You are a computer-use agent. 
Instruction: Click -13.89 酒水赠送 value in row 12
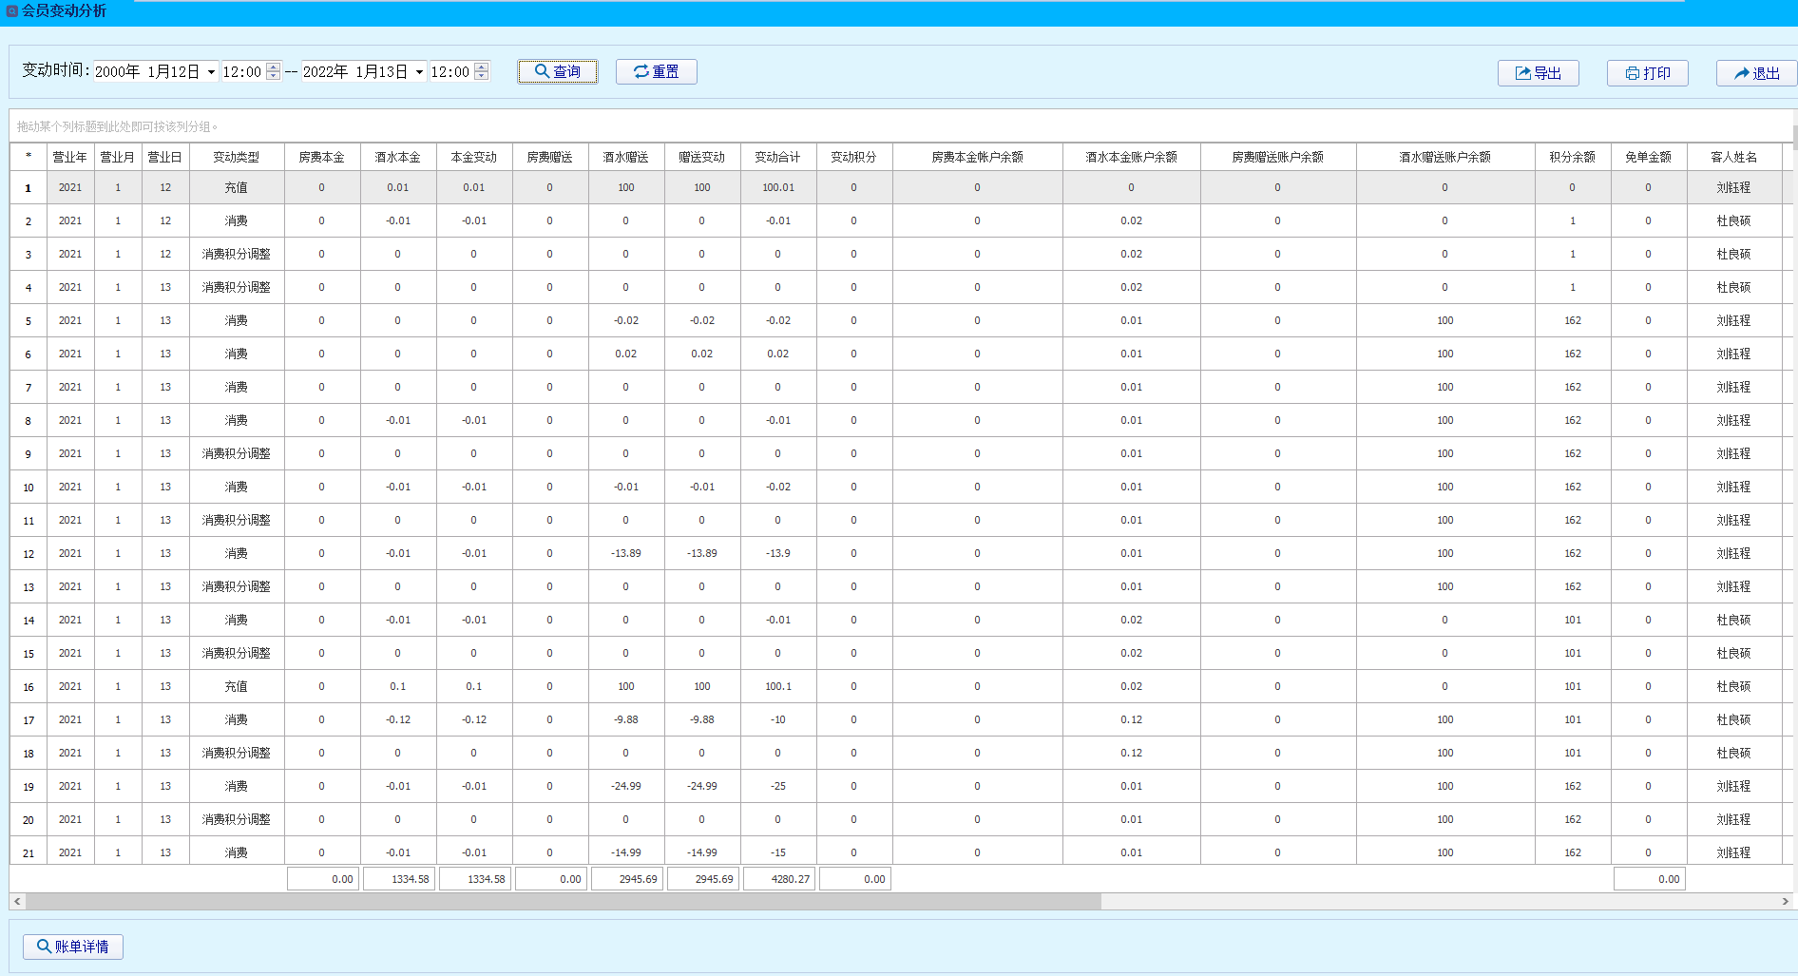pyautogui.click(x=626, y=553)
